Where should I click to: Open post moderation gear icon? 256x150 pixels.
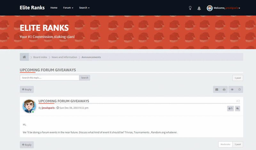pyautogui.click(x=230, y=109)
